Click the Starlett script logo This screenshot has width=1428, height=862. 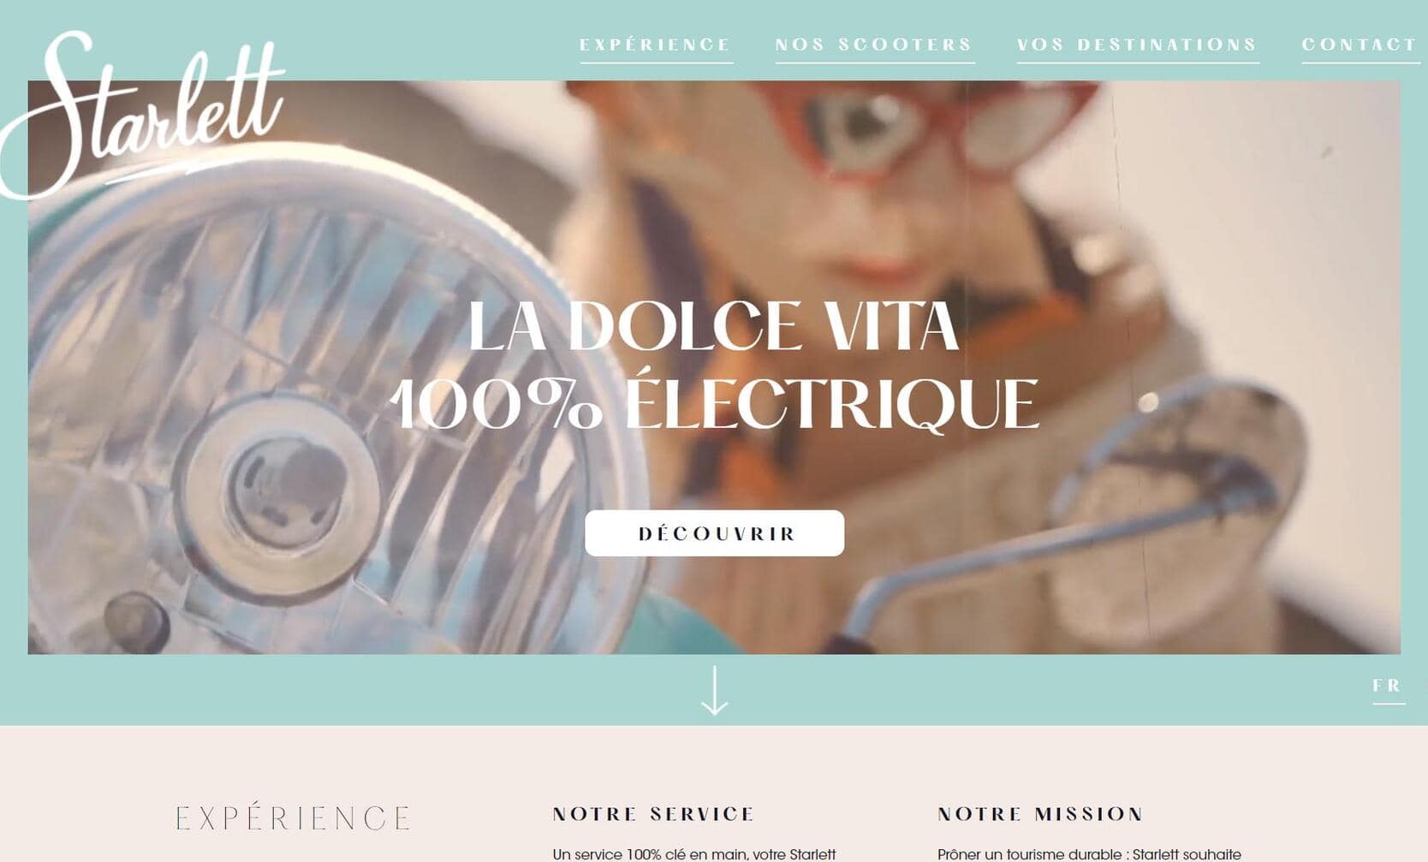(142, 114)
